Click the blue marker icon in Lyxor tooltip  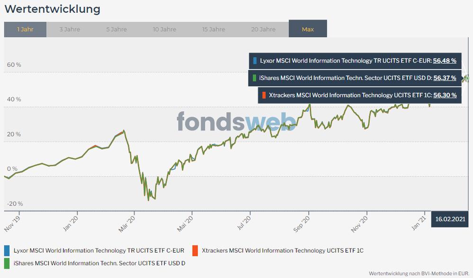click(255, 61)
